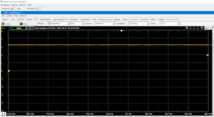Open the Settings menu
This screenshot has width=214, height=117.
pos(14,5)
